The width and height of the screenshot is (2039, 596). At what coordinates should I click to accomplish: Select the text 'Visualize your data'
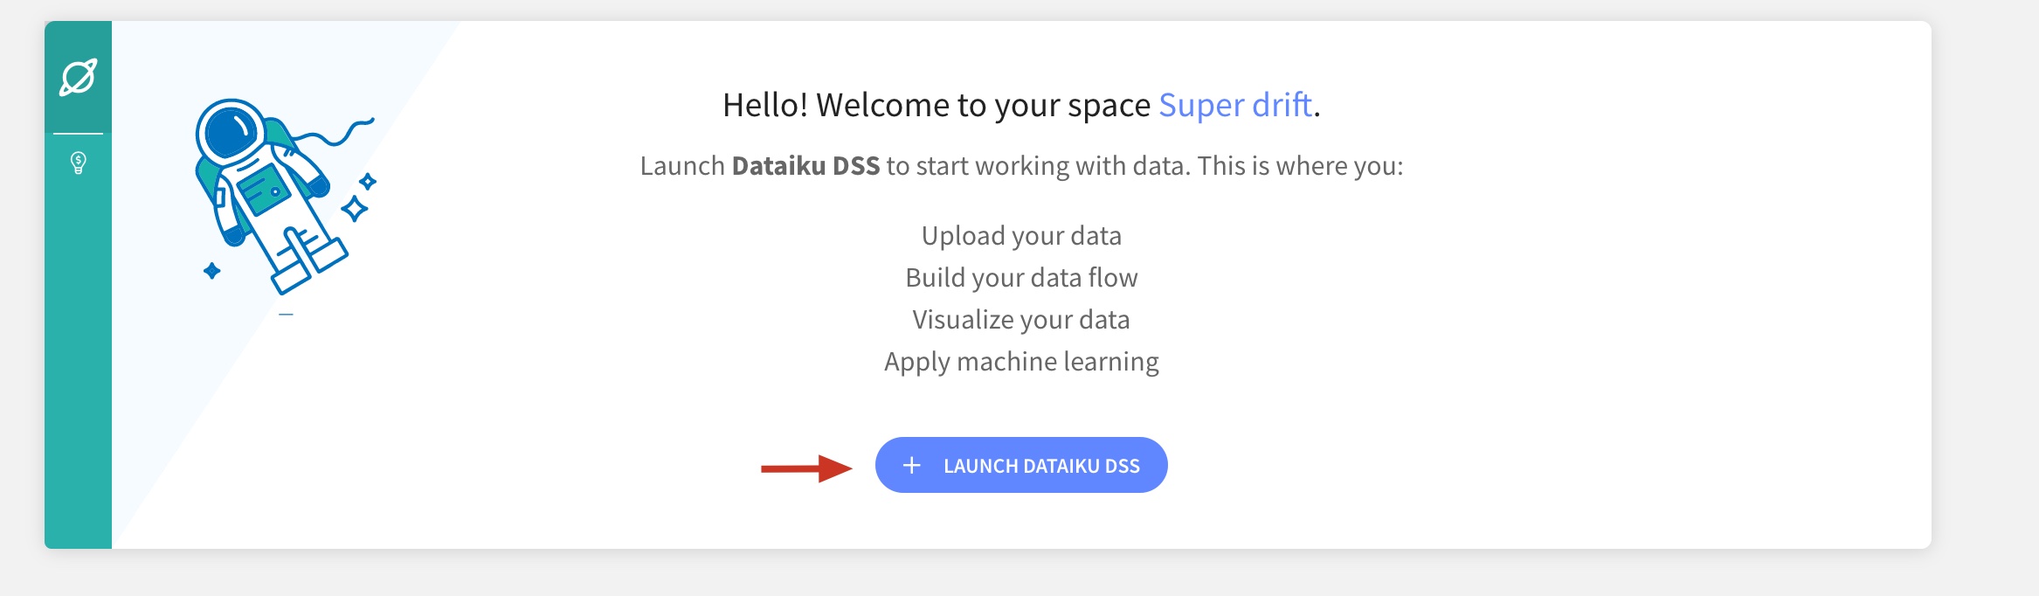point(1021,320)
